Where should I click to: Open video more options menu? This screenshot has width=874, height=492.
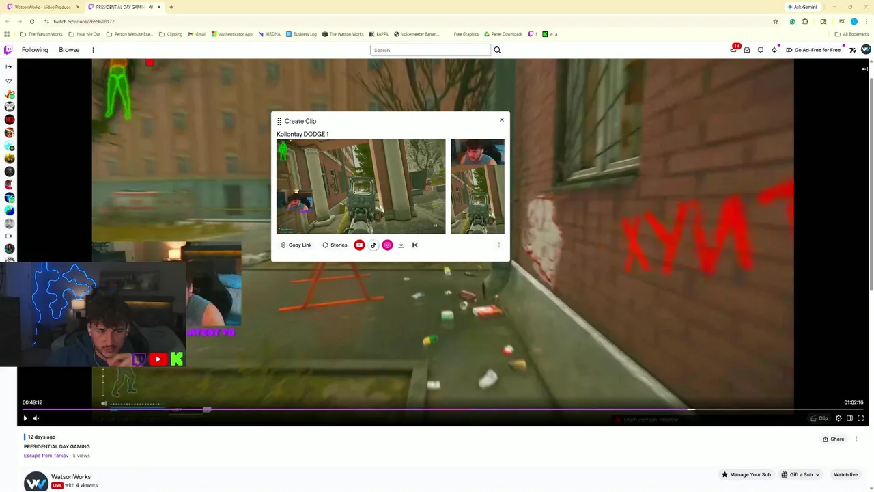point(856,439)
